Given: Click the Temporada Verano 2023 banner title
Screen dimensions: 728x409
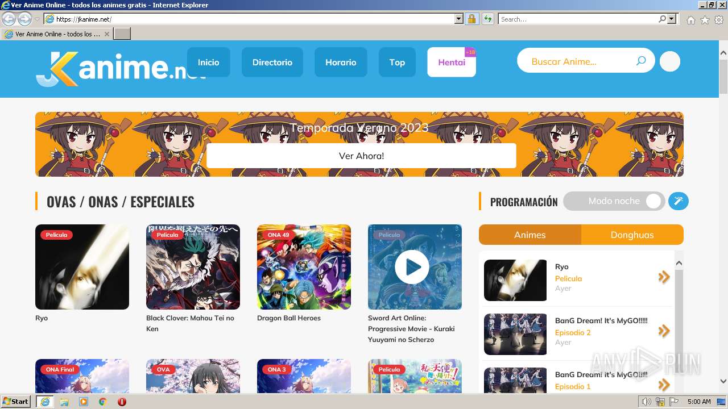Looking at the screenshot, I should coord(359,128).
